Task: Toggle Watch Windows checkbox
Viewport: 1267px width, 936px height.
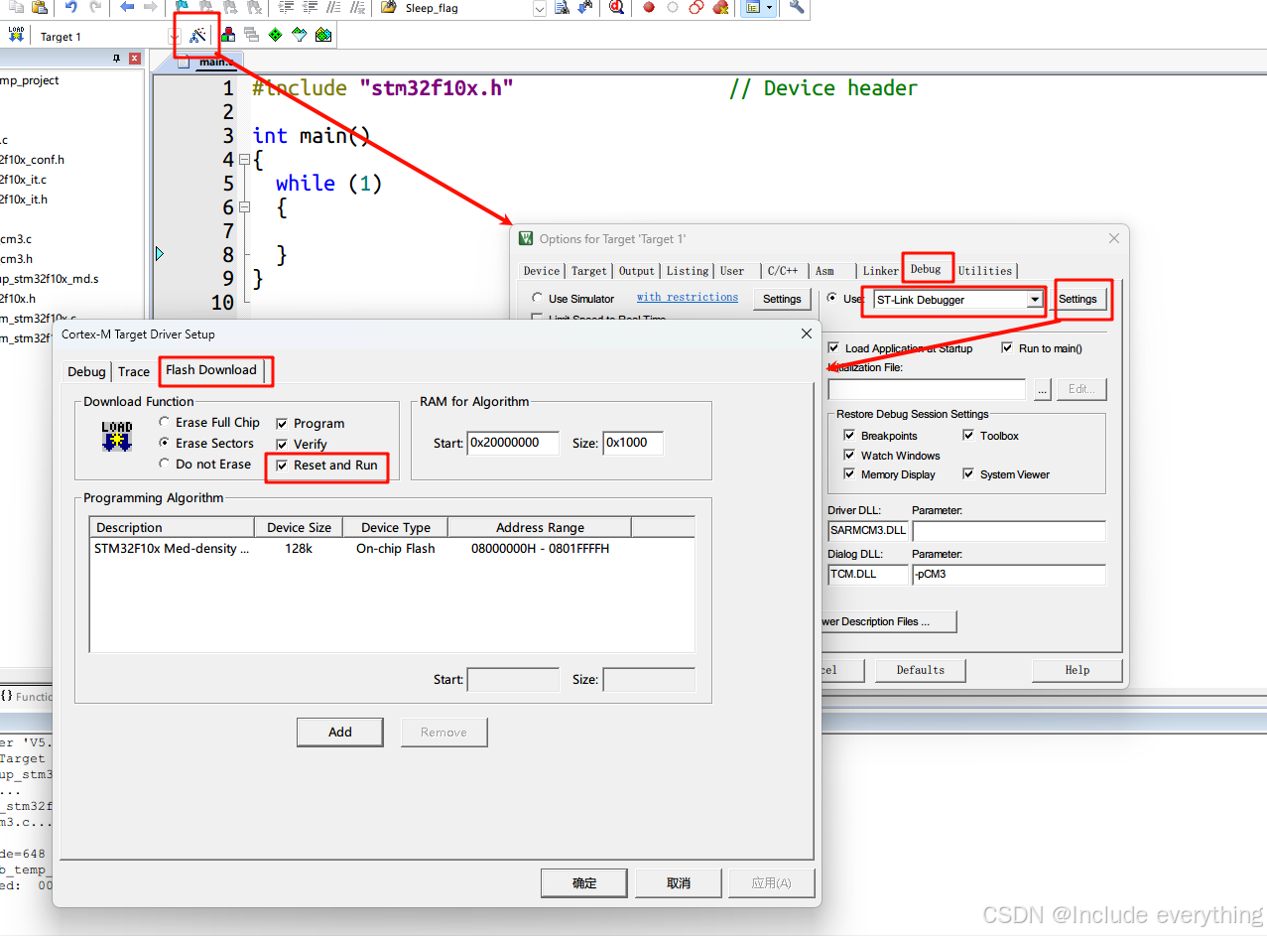Action: click(x=849, y=456)
